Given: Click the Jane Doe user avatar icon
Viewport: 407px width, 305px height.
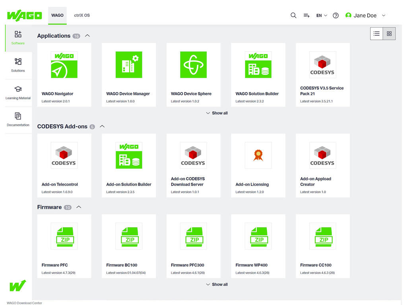Looking at the screenshot, I should [348, 15].
